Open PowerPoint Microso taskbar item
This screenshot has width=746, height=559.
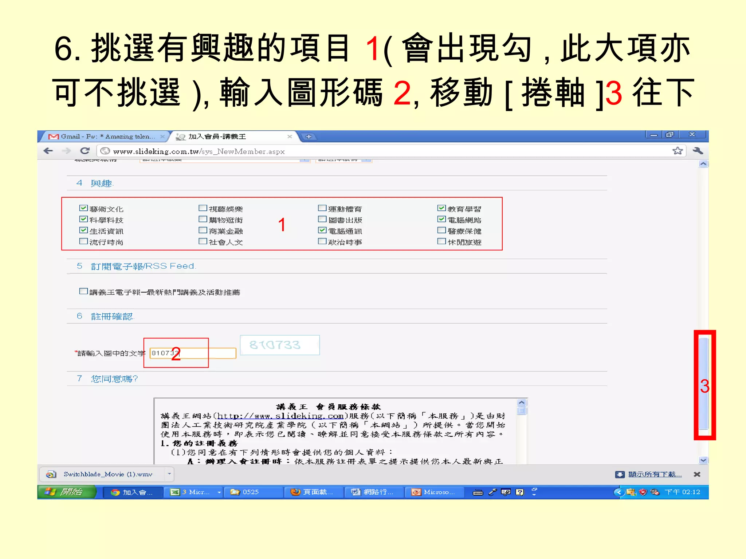434,492
